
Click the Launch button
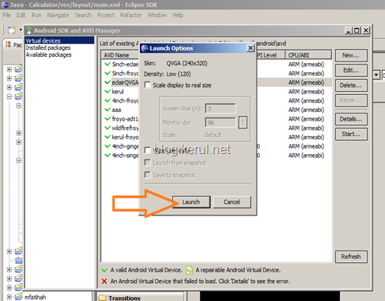click(191, 202)
